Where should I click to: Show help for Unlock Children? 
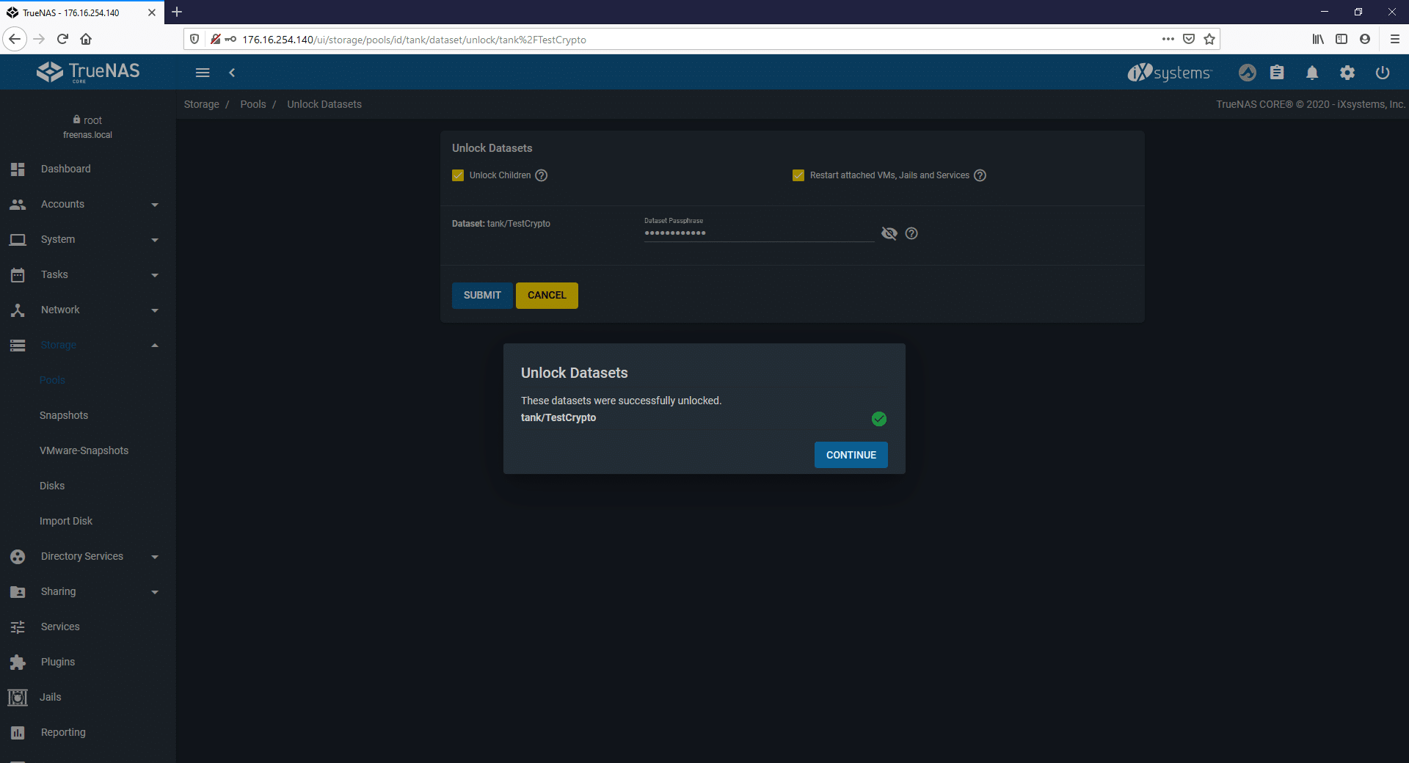(542, 175)
